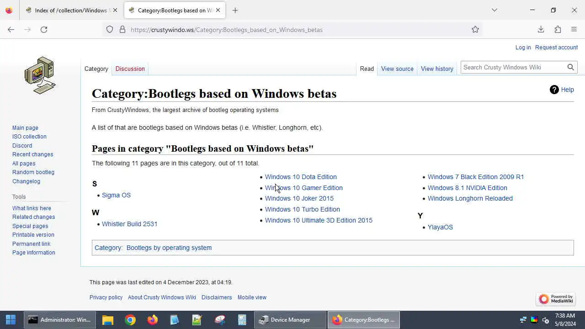Open the taskbar clock and date
This screenshot has height=329, width=585.
click(x=565, y=320)
